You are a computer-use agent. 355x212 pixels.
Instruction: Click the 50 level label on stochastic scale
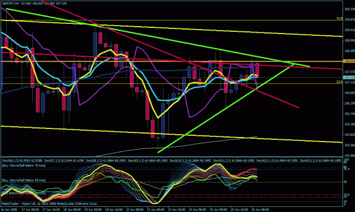click(345, 182)
